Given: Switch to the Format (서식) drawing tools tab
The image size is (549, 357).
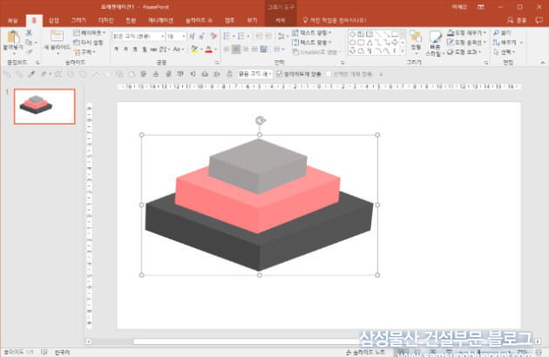Looking at the screenshot, I should tap(280, 20).
